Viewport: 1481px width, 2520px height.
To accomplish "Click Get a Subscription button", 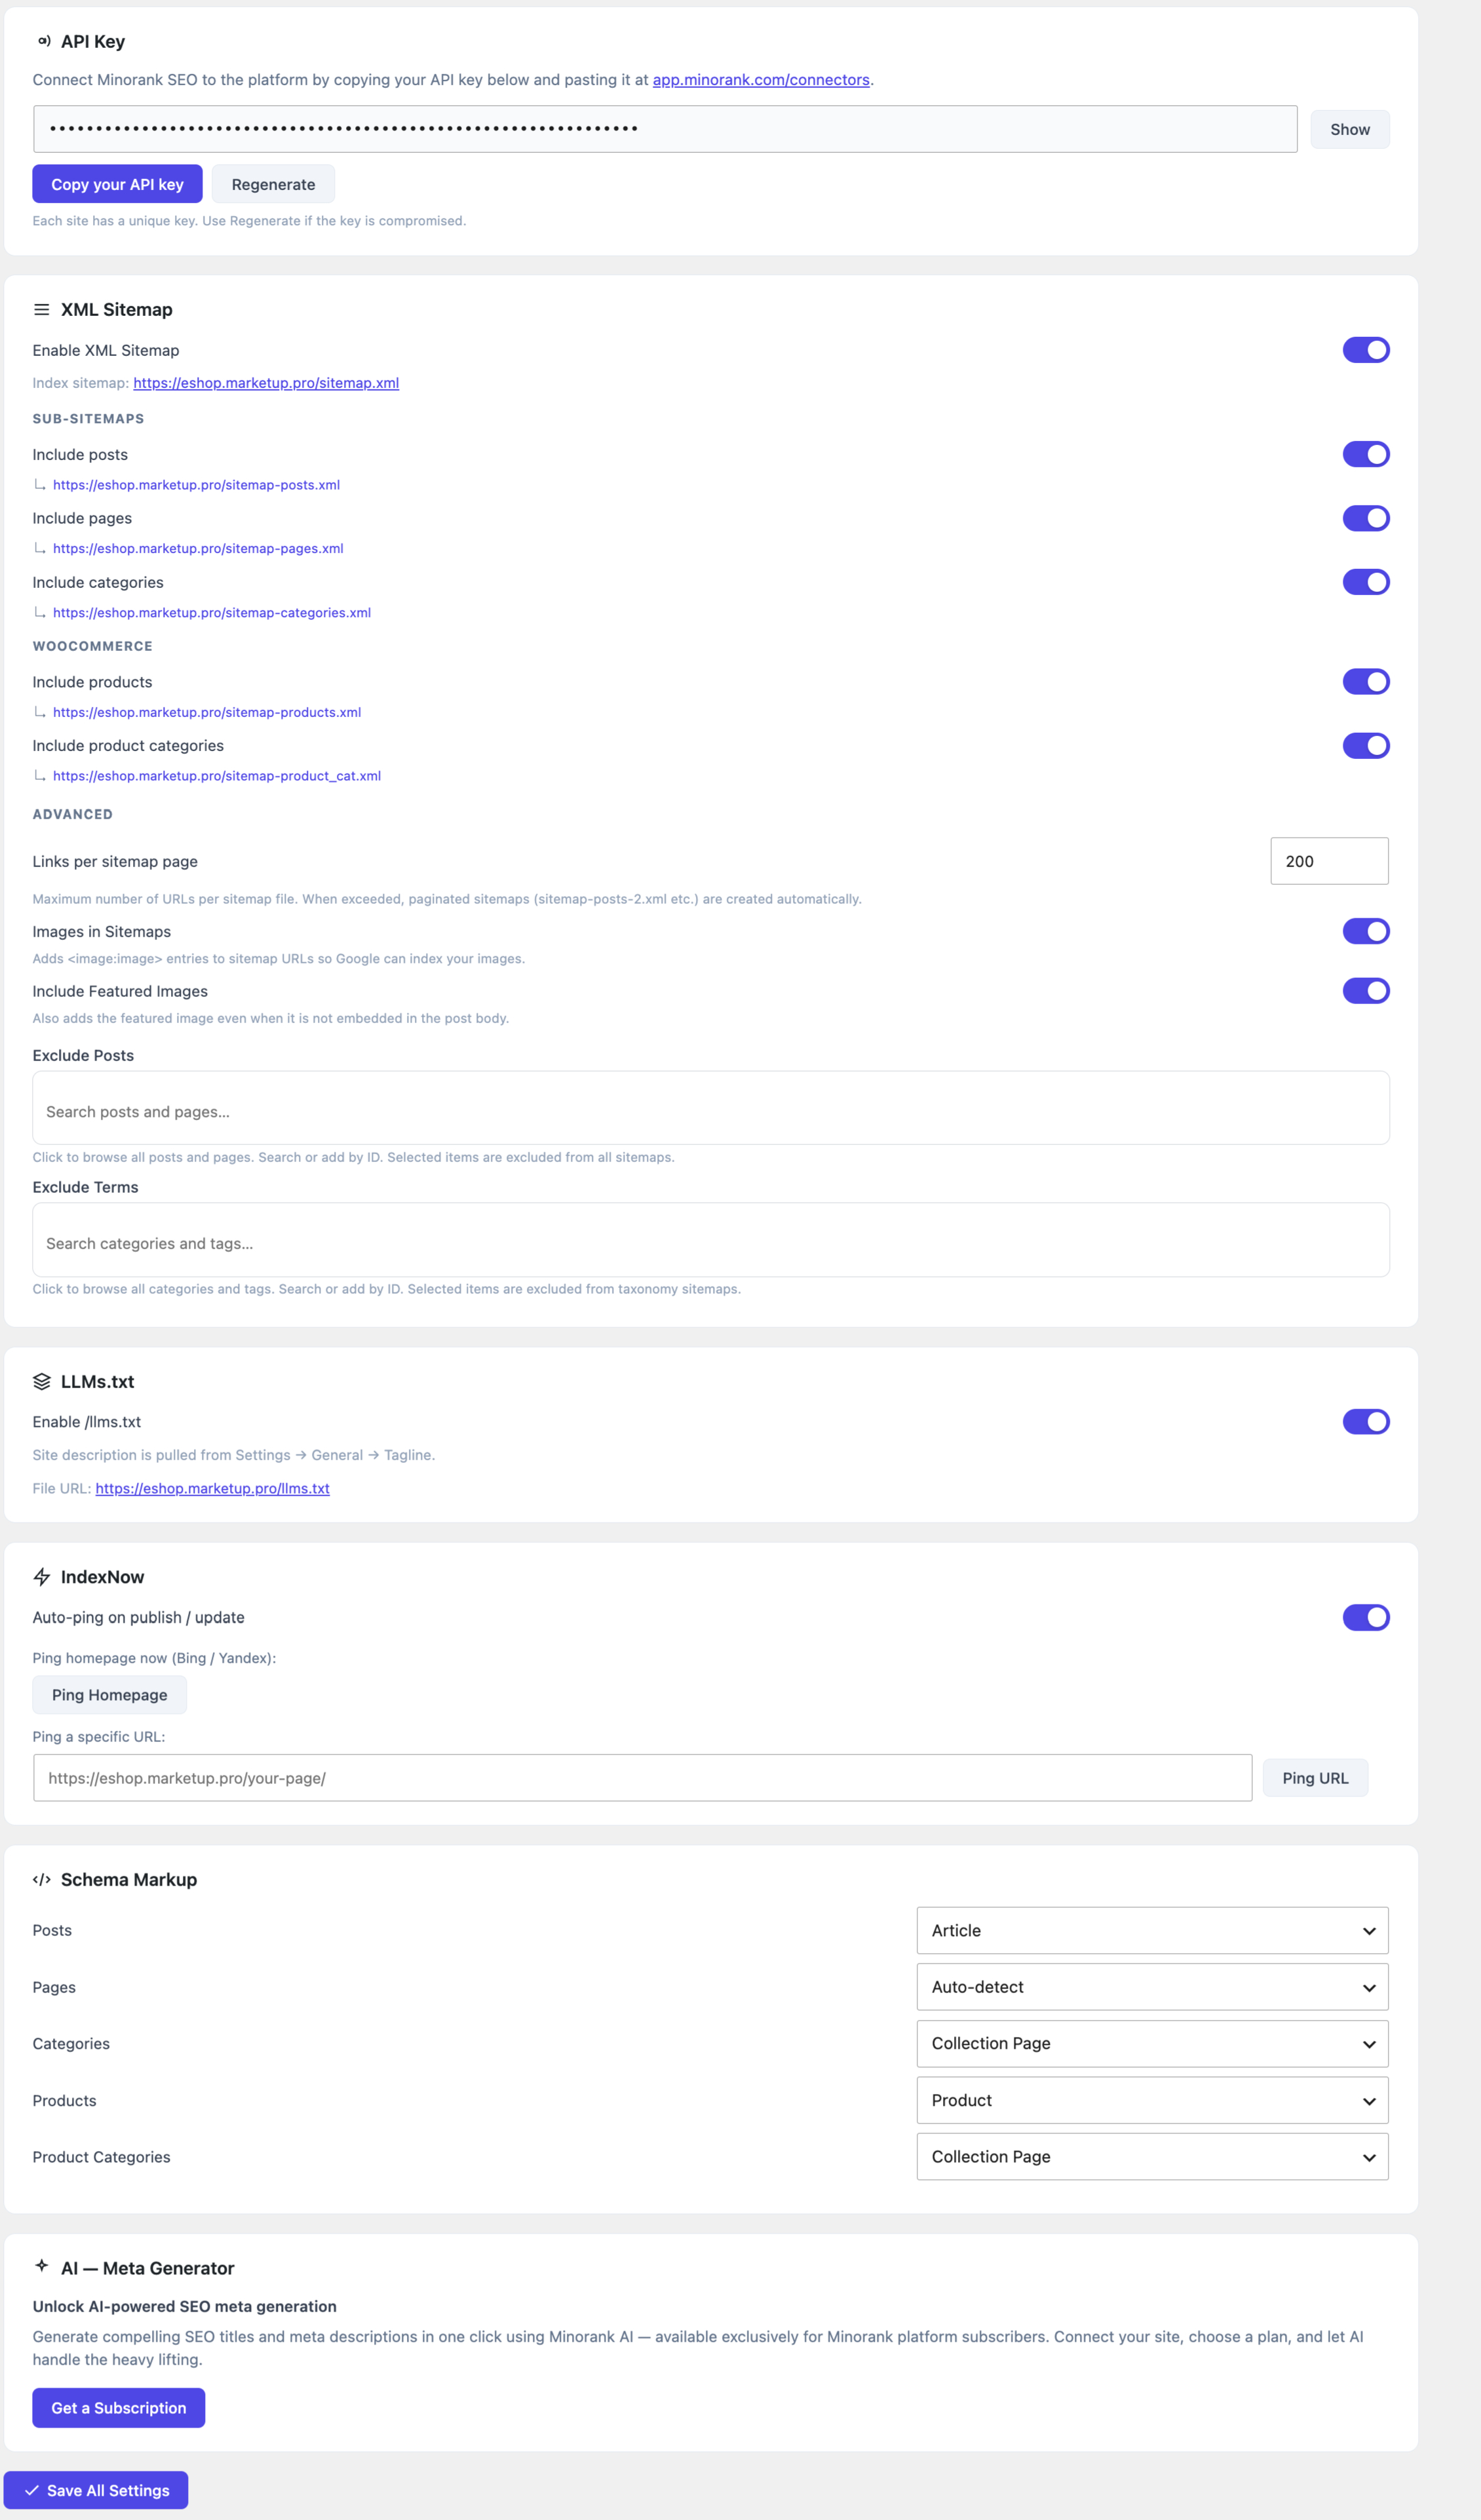I will click(x=118, y=2408).
